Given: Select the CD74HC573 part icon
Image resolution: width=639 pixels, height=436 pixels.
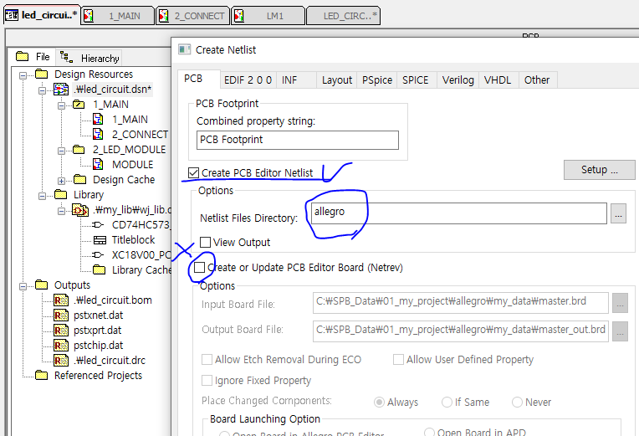Looking at the screenshot, I should (98, 225).
